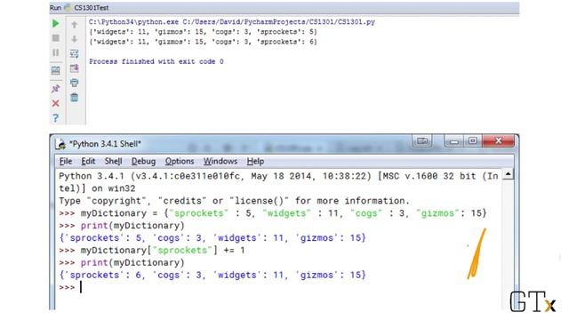Open Help via blue question mark icon
Image resolution: width=569 pixels, height=320 pixels.
(55, 118)
